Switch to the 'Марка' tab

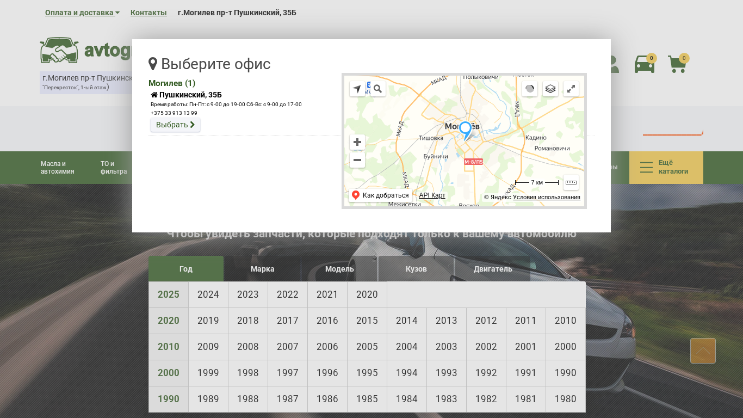pyautogui.click(x=262, y=269)
